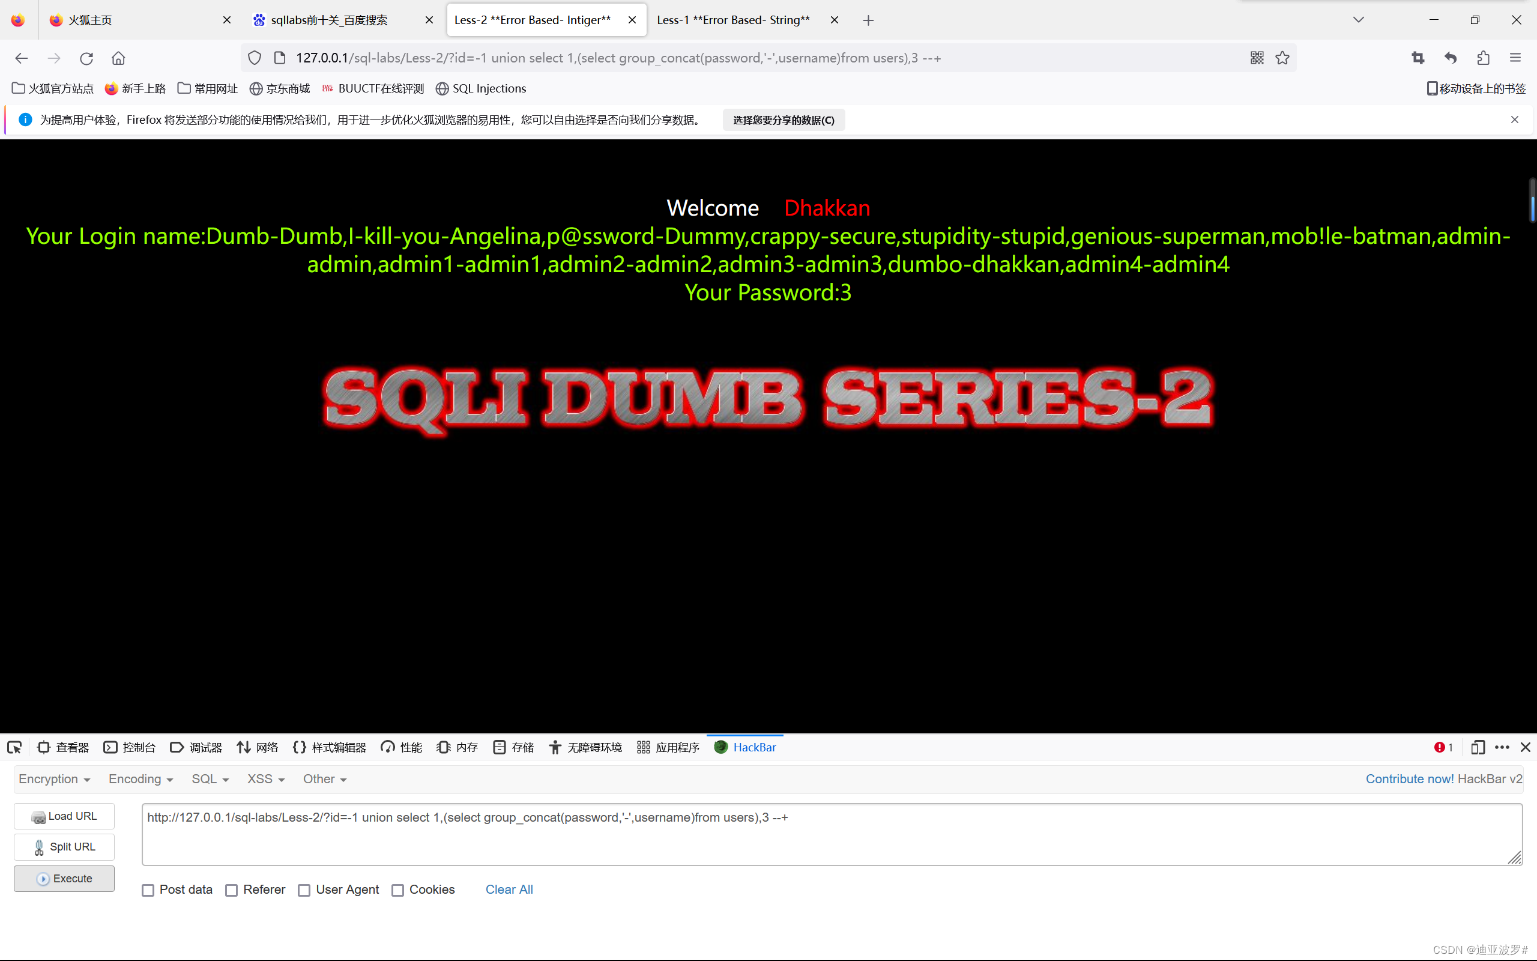Viewport: 1537px width, 961px height.
Task: Enable the Referer checkbox
Action: tap(232, 890)
